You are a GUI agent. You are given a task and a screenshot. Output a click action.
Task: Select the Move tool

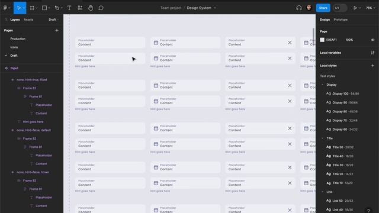pos(18,8)
